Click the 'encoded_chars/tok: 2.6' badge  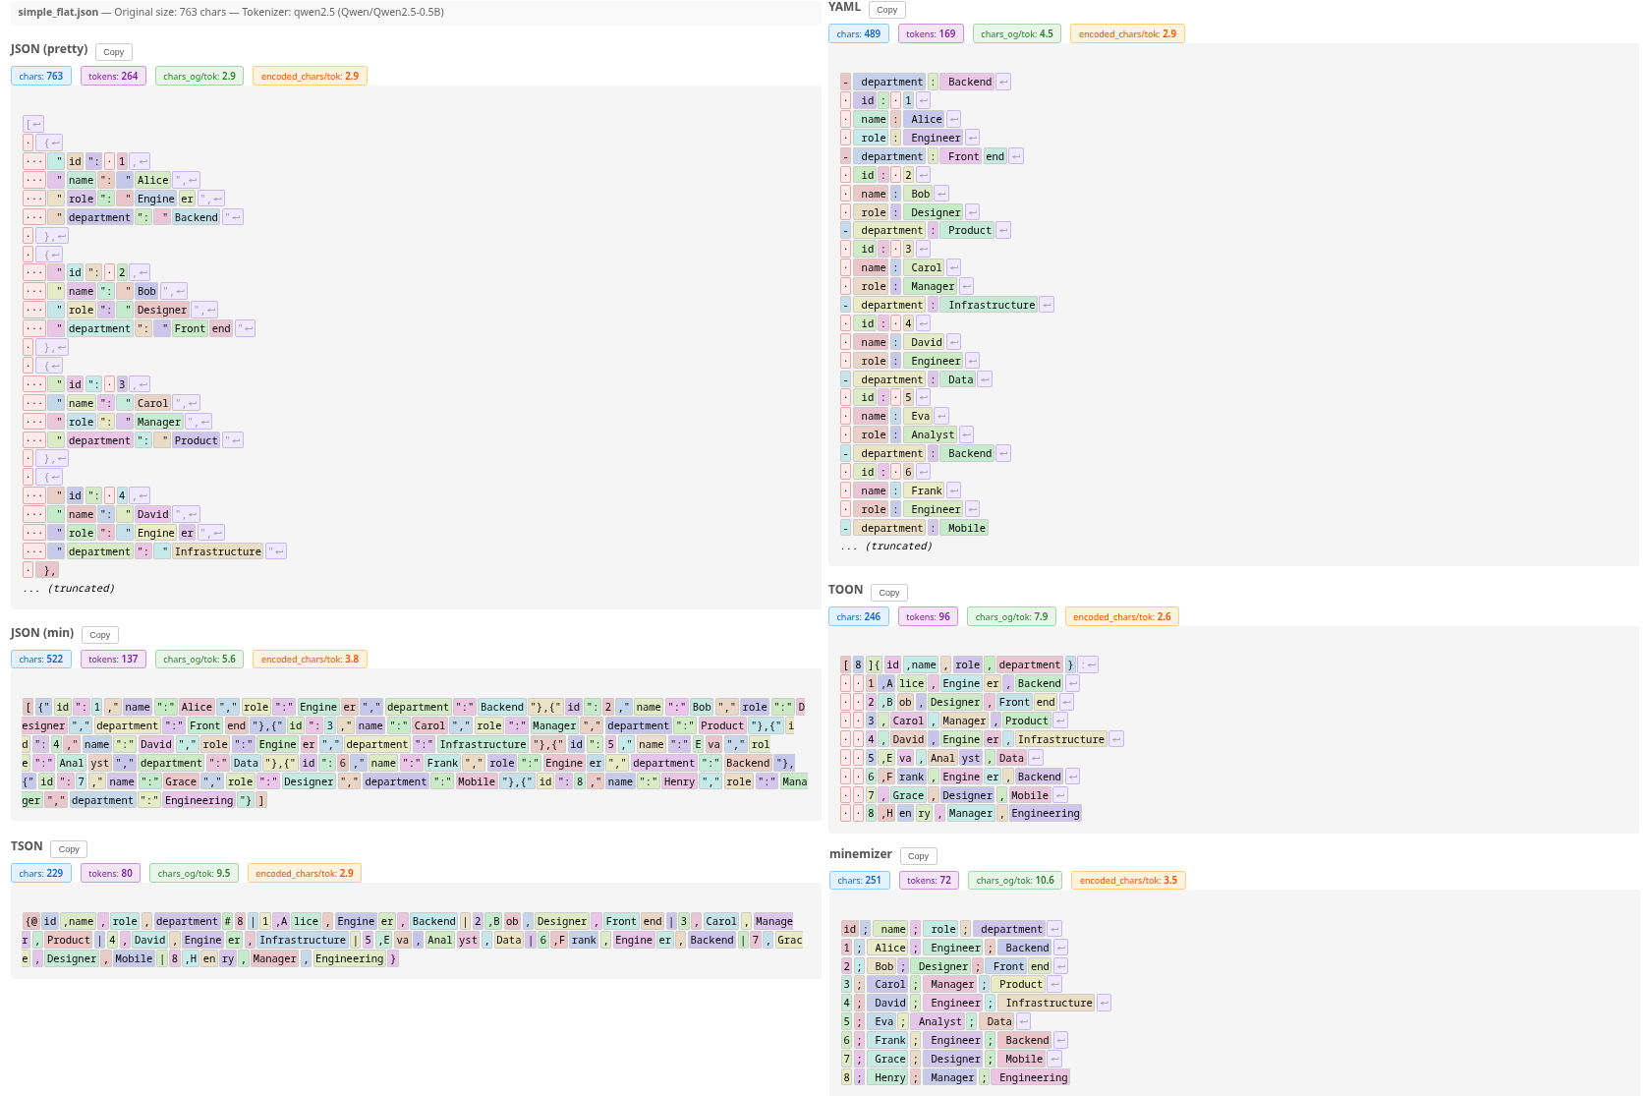point(1122,616)
